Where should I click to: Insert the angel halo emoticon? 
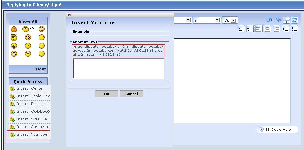(x=14, y=37)
